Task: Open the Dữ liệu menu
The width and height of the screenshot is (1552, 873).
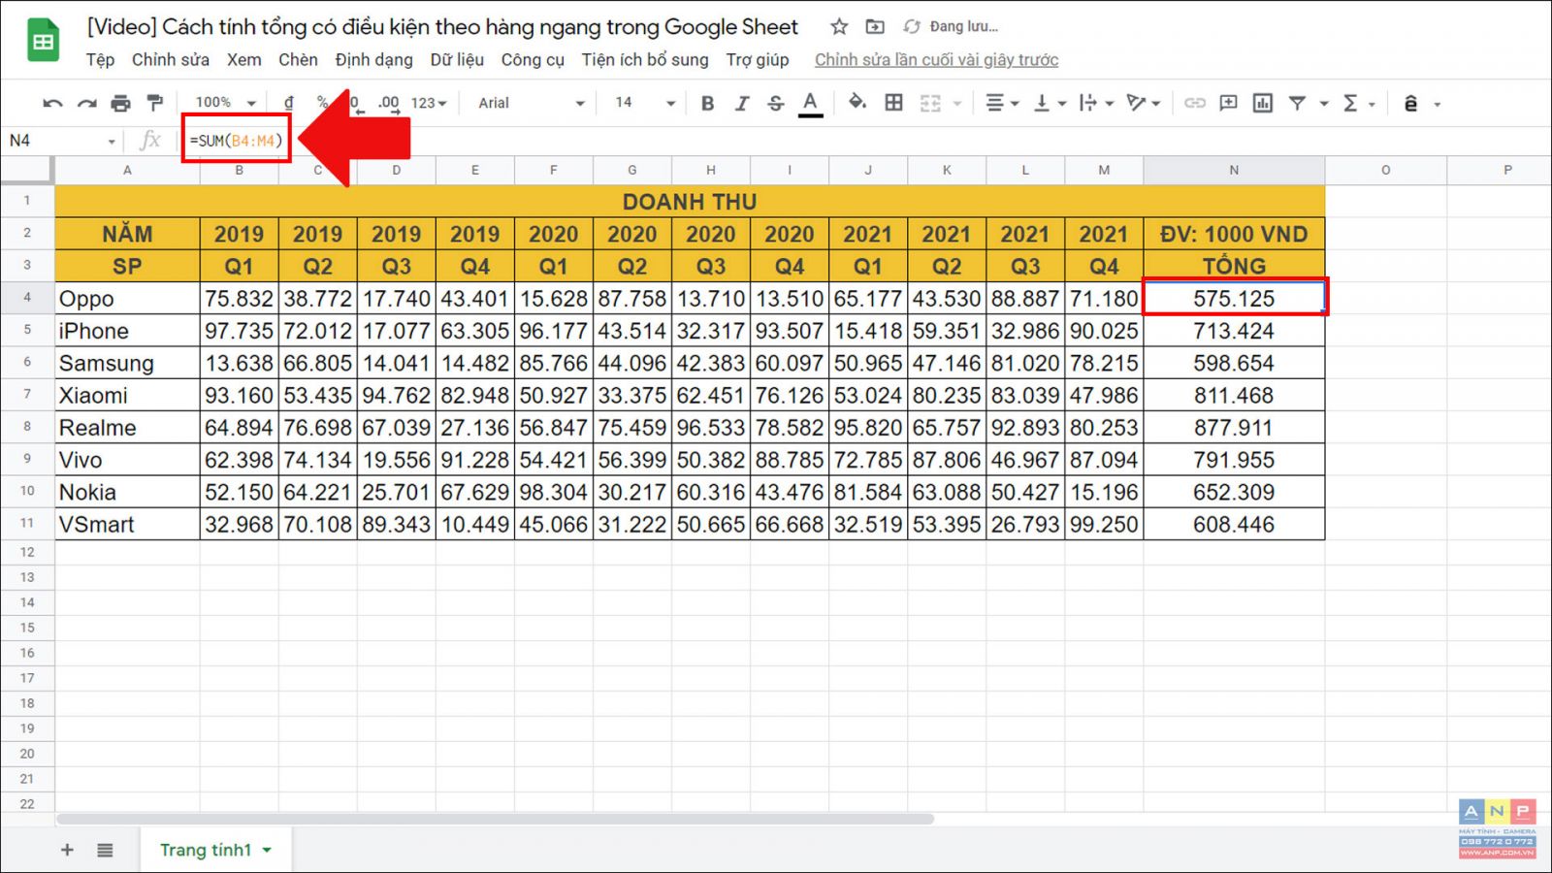Action: (x=457, y=60)
